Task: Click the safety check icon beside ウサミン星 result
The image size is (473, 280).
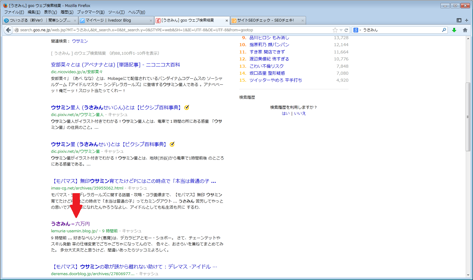Action: 172,144
